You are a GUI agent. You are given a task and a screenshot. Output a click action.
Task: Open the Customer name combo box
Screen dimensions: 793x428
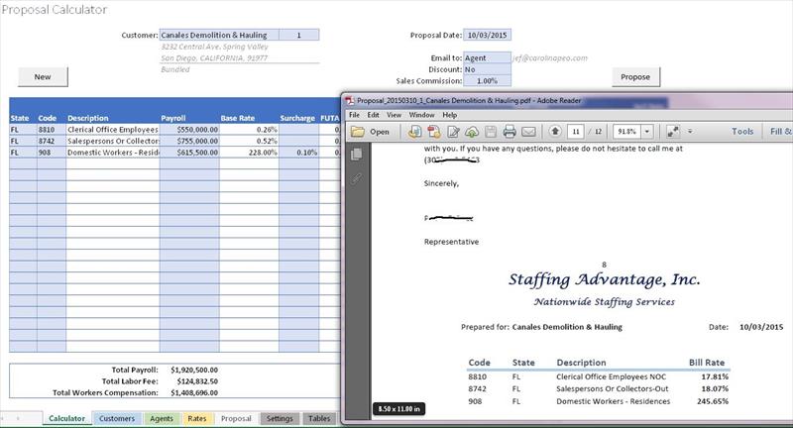(x=219, y=35)
